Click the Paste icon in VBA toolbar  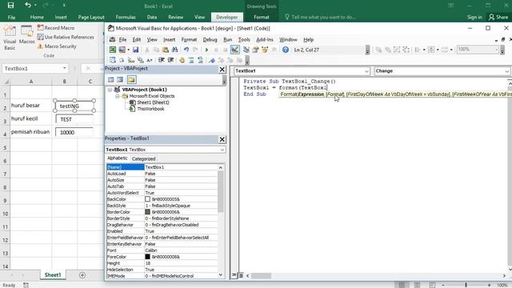point(166,50)
